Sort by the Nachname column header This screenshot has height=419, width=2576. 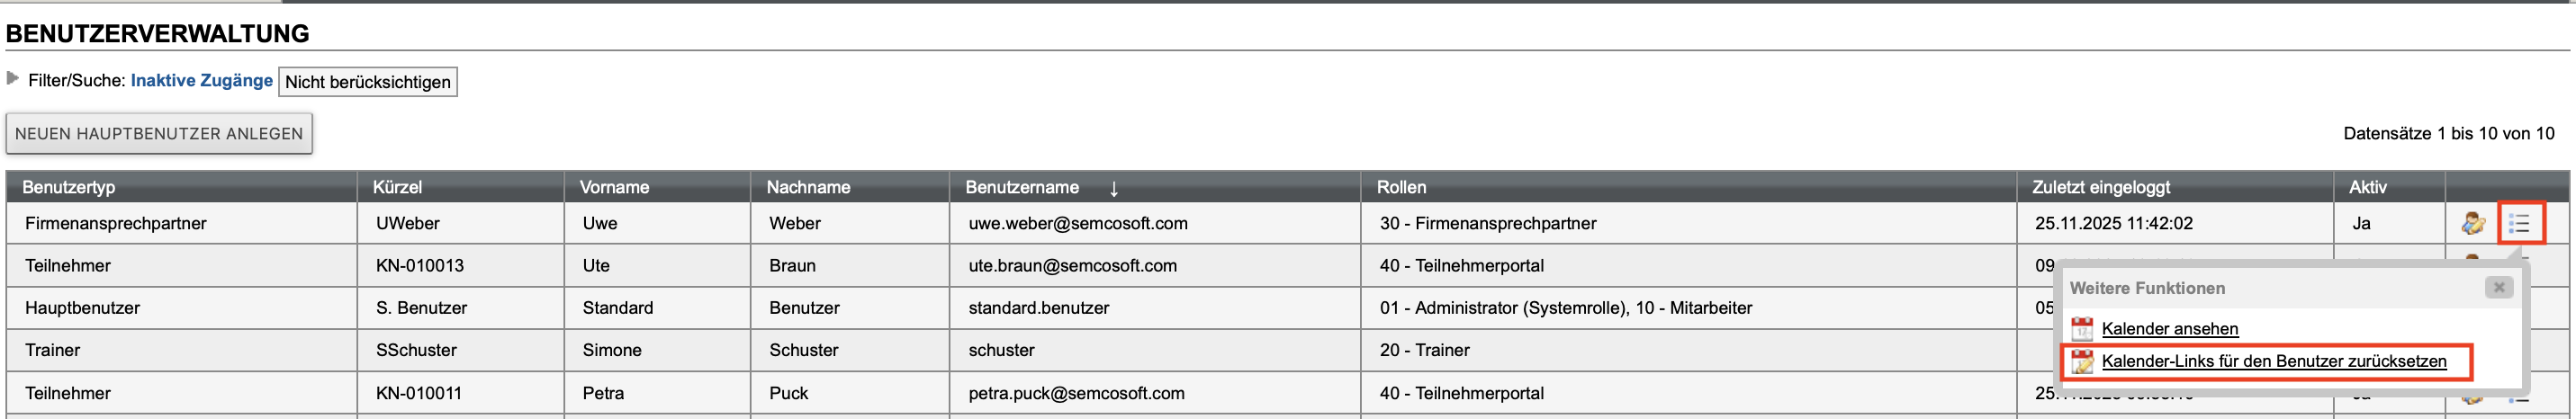coord(808,187)
